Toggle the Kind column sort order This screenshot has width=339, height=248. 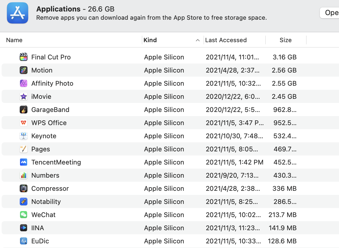[150, 40]
